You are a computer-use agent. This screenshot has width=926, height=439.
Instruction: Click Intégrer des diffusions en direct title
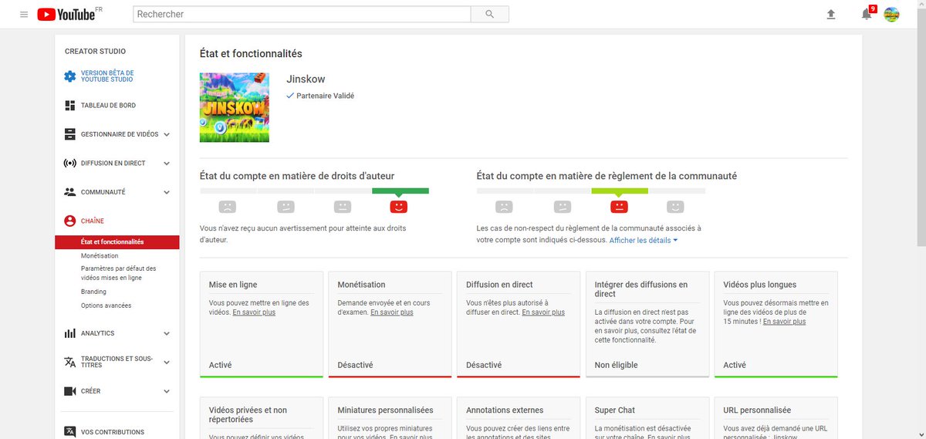click(x=641, y=289)
